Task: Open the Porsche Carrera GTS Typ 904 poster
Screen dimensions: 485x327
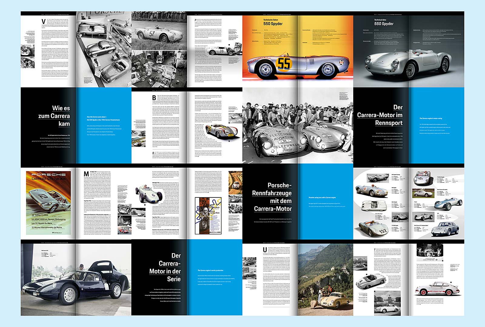Action: point(48,203)
